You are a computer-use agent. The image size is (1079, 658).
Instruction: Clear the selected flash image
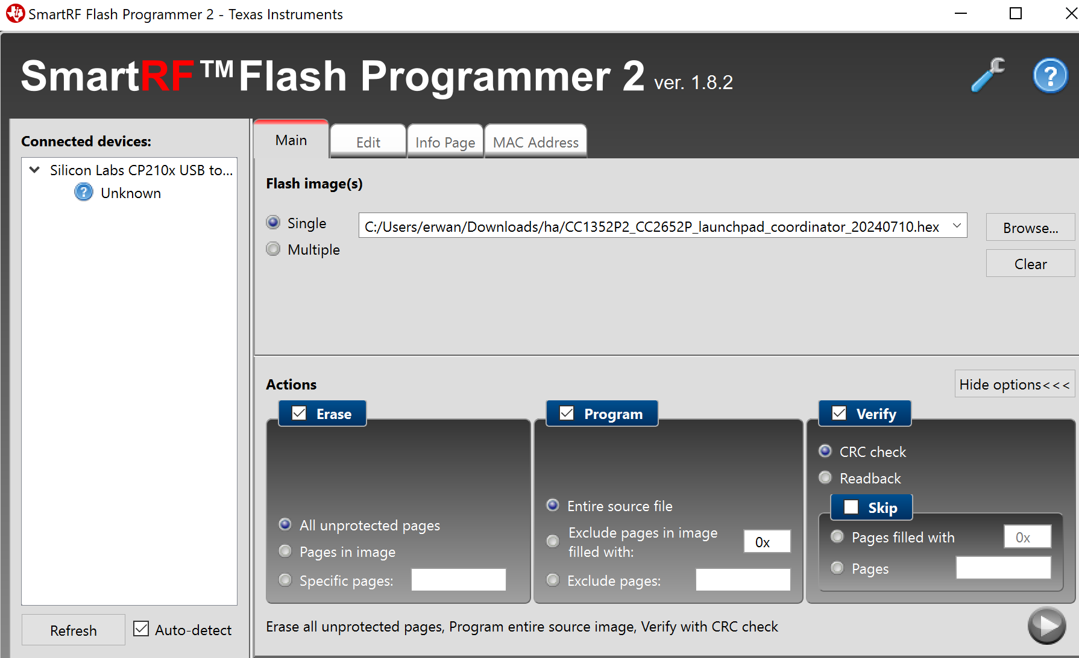click(1030, 264)
